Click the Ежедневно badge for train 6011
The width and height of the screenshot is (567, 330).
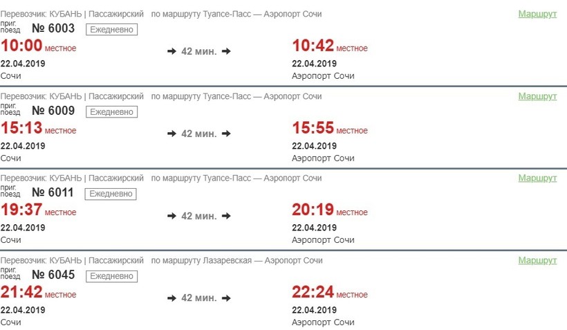(x=111, y=194)
